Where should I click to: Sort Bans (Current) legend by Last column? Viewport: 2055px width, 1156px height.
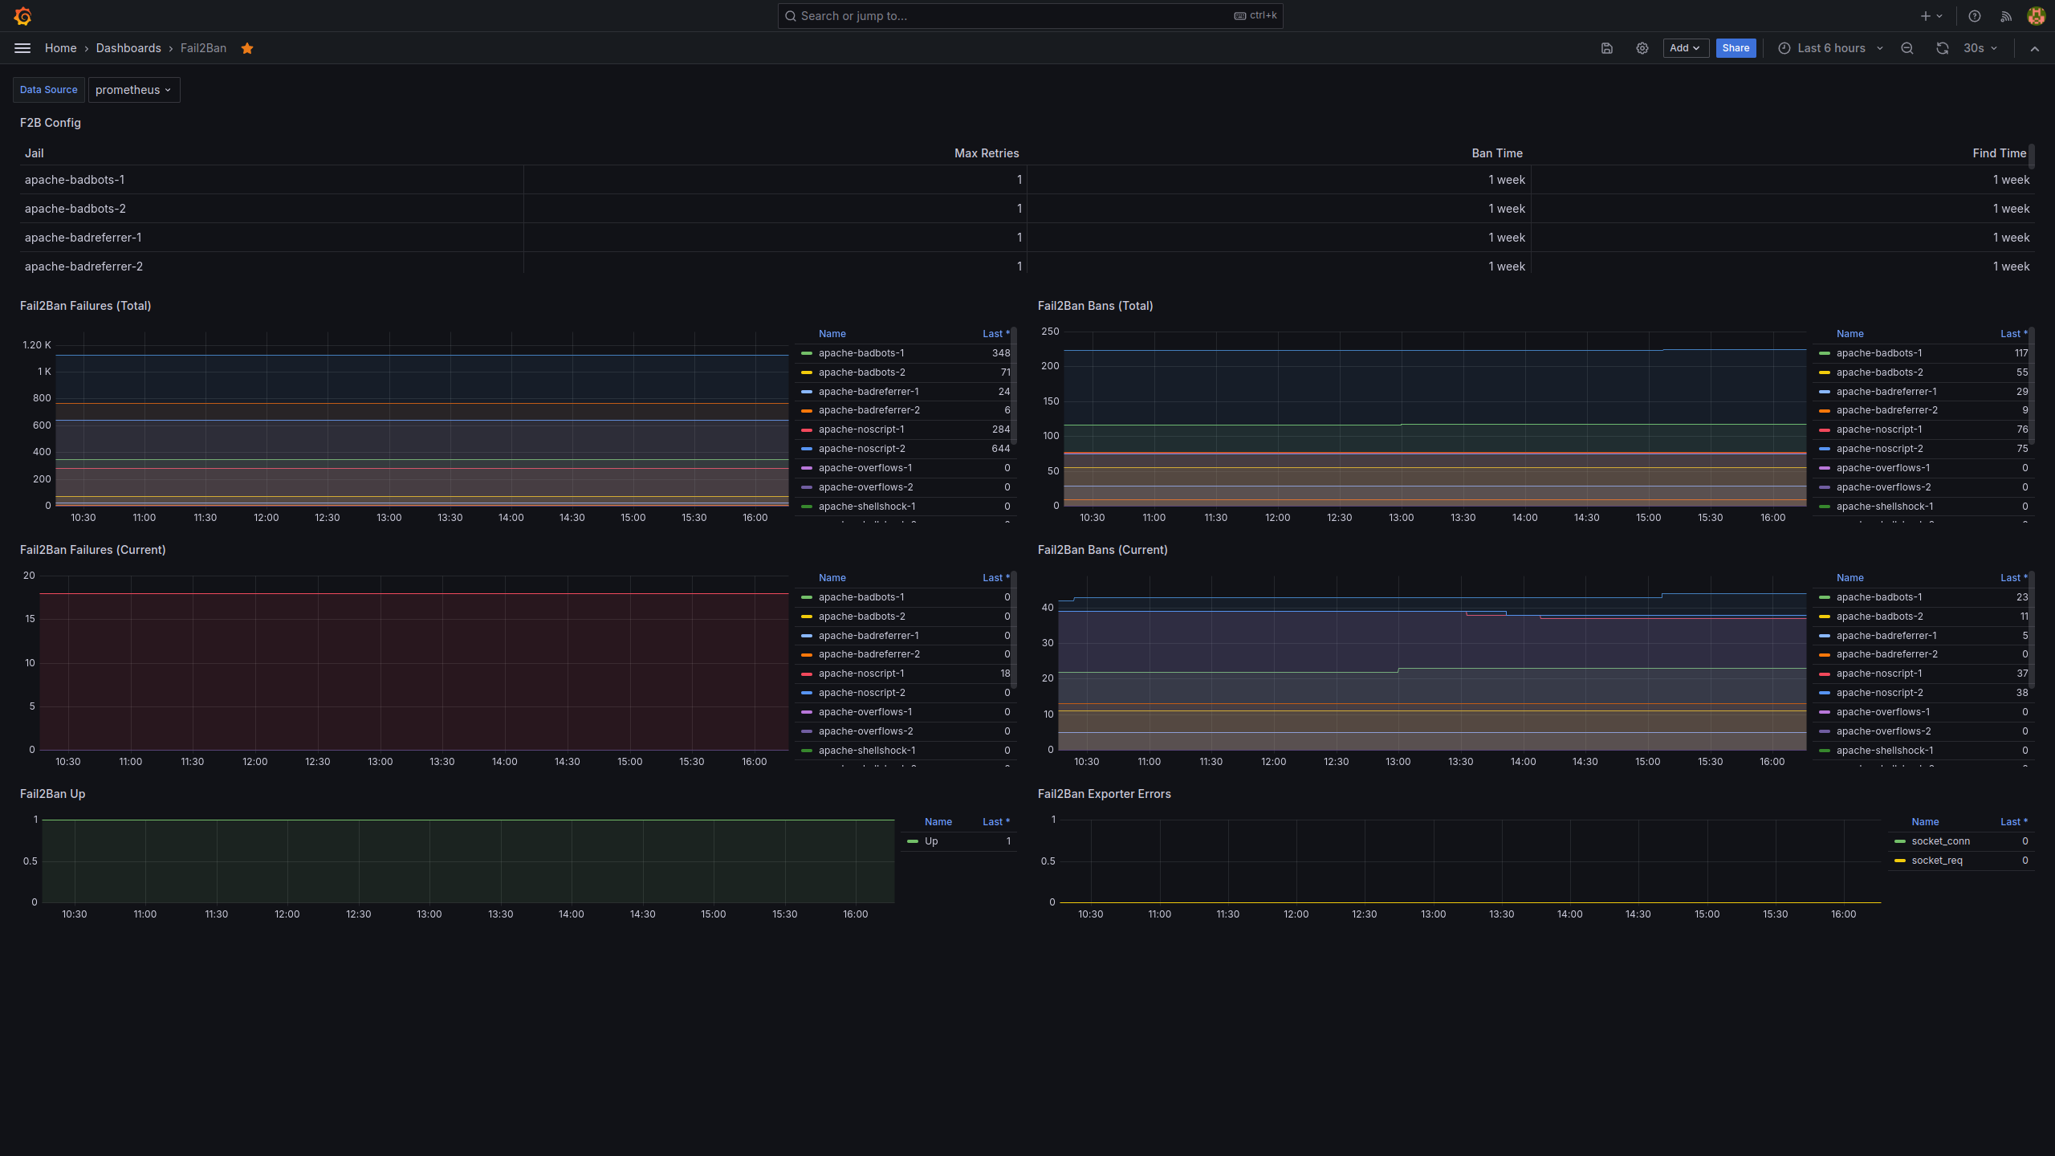(2014, 578)
